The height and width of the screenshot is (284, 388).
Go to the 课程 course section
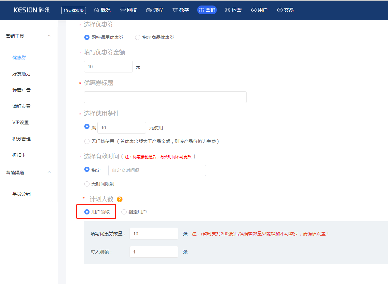click(155, 10)
